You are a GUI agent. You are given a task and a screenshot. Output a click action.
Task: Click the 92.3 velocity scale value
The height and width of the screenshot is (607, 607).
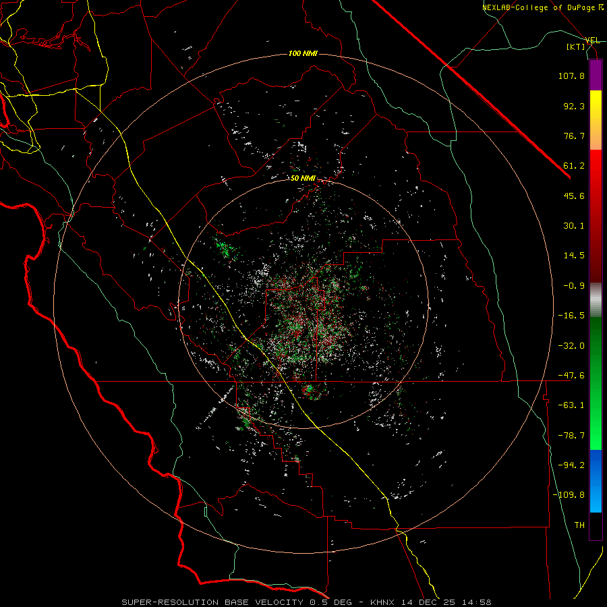click(x=574, y=106)
